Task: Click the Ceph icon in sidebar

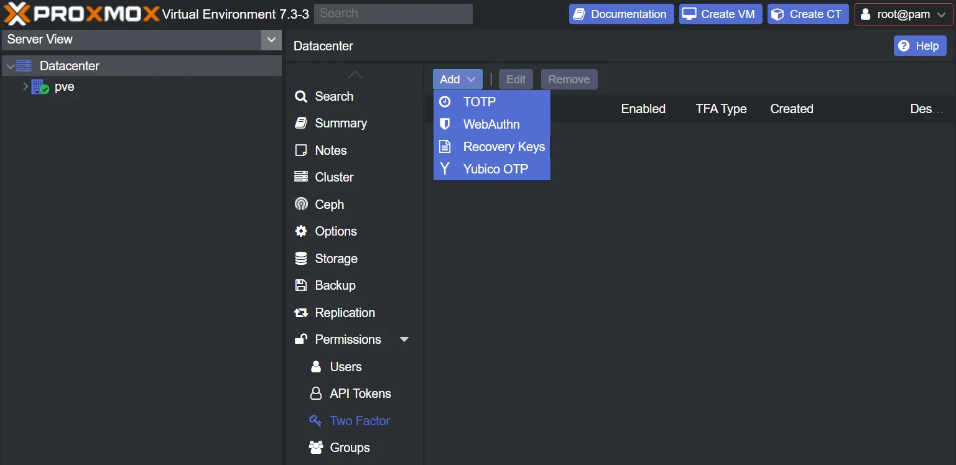Action: tap(301, 204)
